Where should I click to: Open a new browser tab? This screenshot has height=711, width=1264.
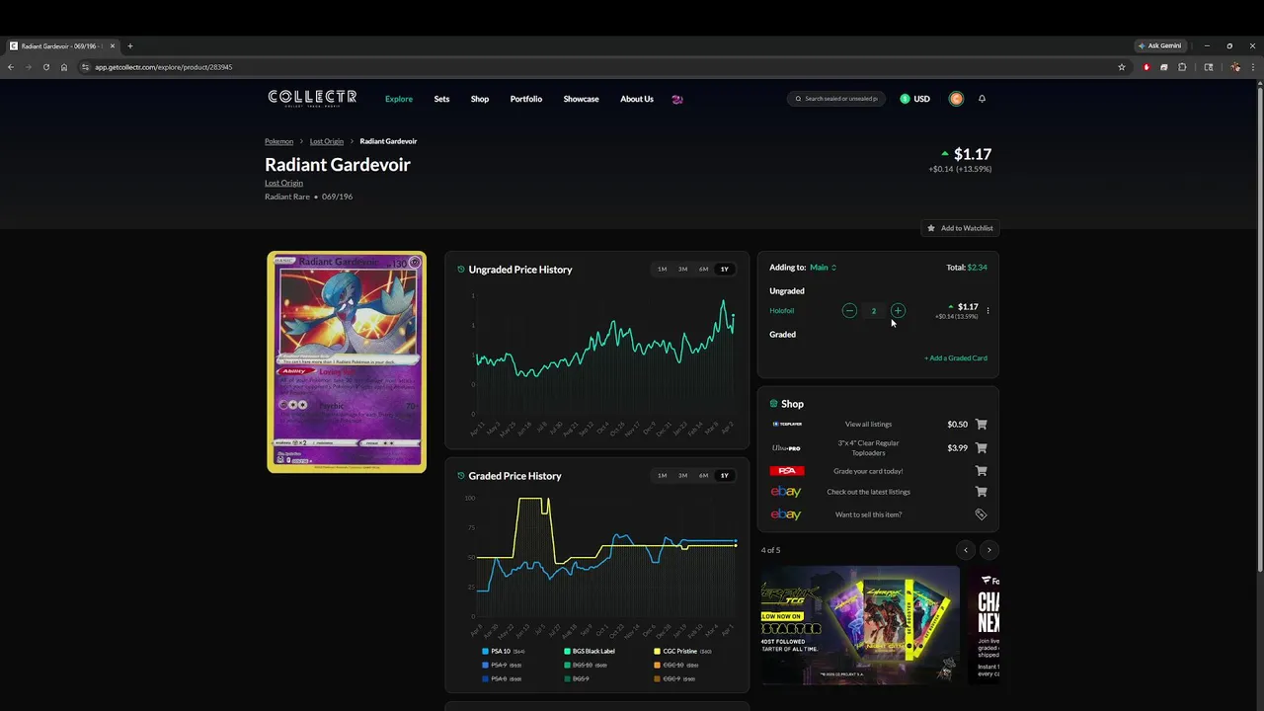(x=129, y=45)
